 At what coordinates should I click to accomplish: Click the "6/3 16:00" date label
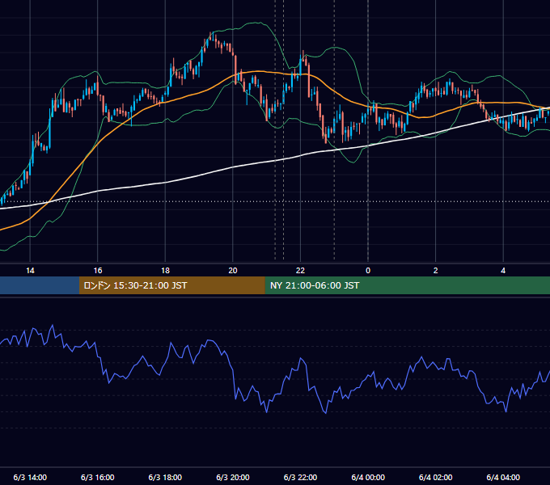98,477
